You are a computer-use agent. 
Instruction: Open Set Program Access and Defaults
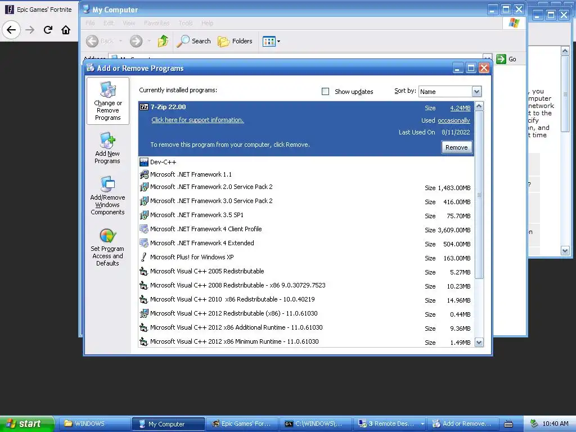click(x=107, y=247)
